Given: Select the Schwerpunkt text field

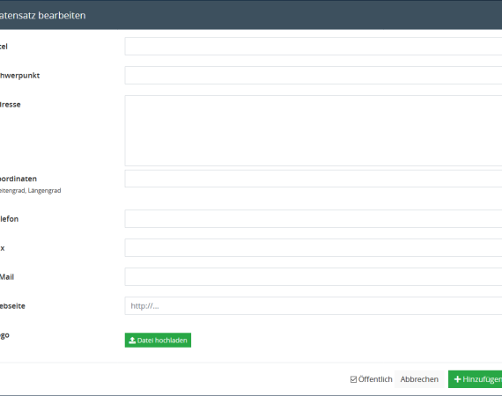Looking at the screenshot, I should pyautogui.click(x=314, y=75).
